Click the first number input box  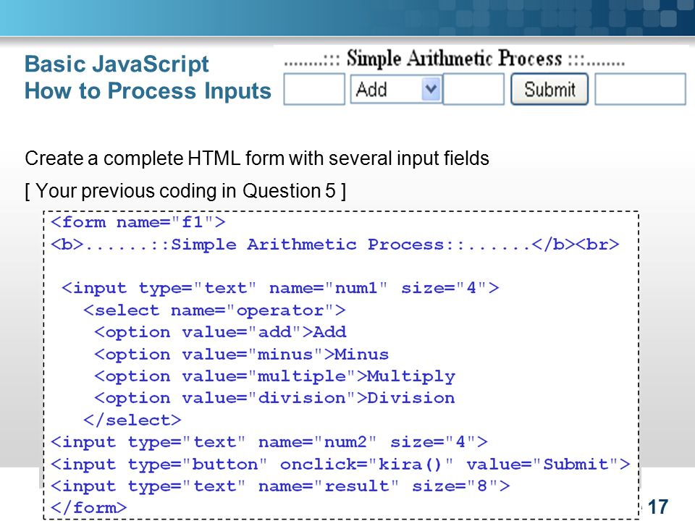coord(313,89)
